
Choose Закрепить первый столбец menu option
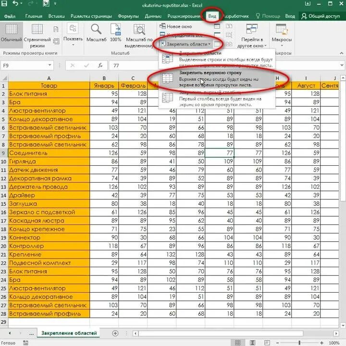click(x=217, y=99)
